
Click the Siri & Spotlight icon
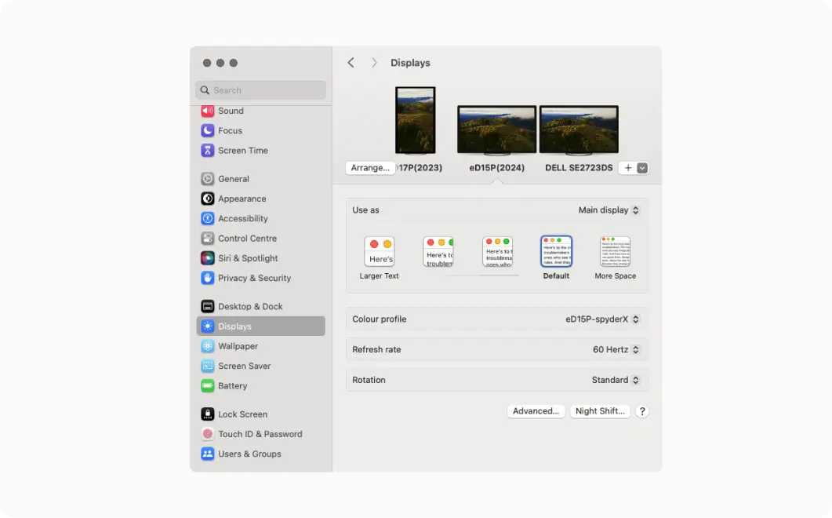click(208, 258)
